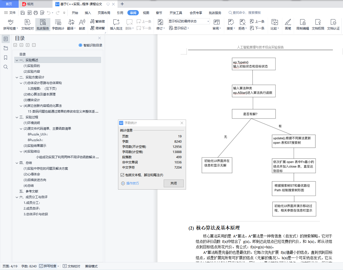Open 显示标记 dropdown
The height and width of the screenshot is (270, 343).
[179, 28]
